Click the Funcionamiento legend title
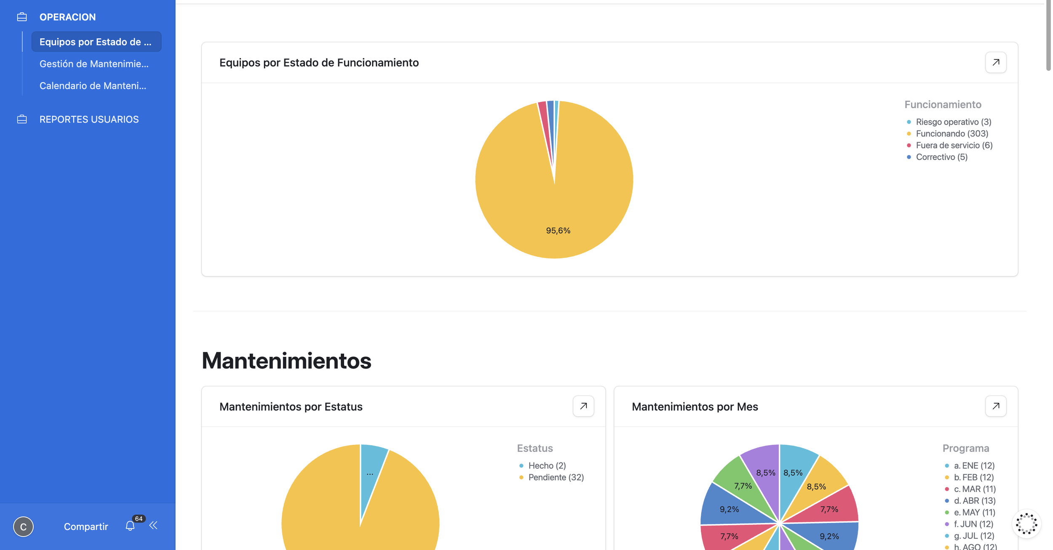The image size is (1053, 550). pos(943,104)
